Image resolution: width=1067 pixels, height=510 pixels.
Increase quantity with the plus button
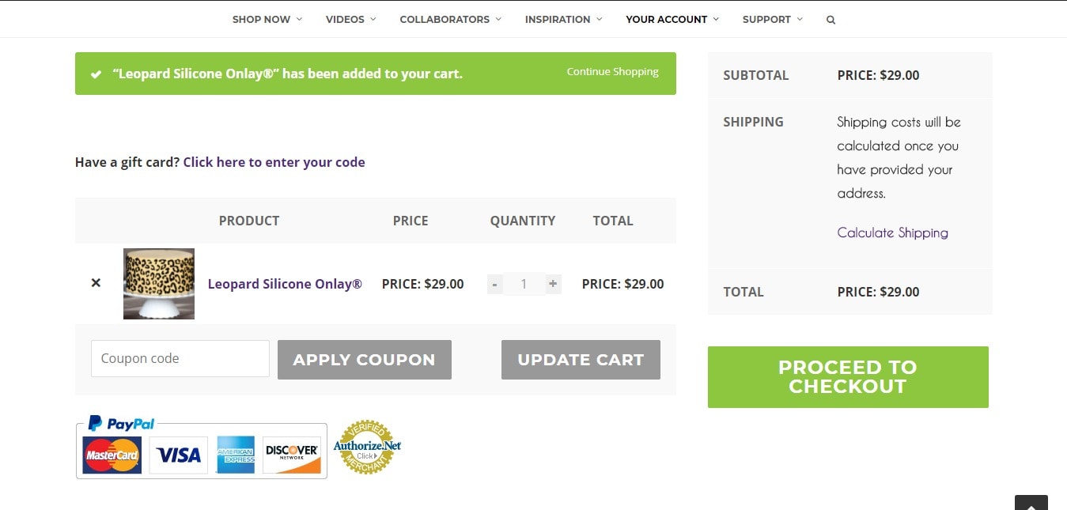coord(553,284)
